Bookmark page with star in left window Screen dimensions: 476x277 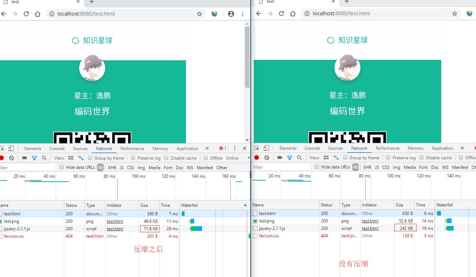[x=199, y=14]
